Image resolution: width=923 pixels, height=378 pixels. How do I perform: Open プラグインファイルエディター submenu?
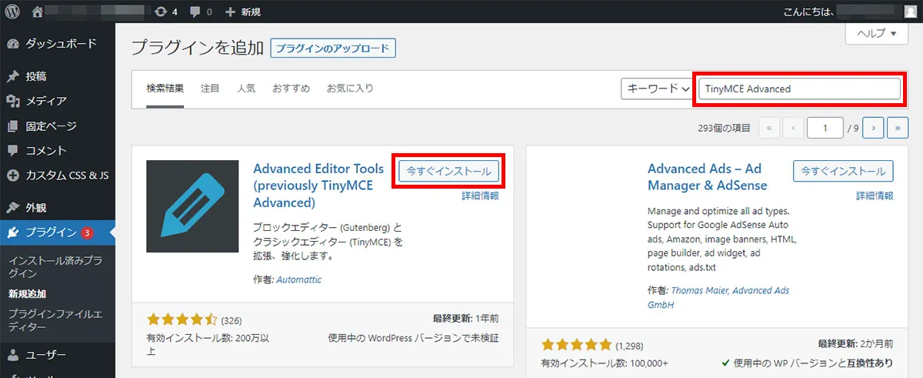(x=55, y=319)
